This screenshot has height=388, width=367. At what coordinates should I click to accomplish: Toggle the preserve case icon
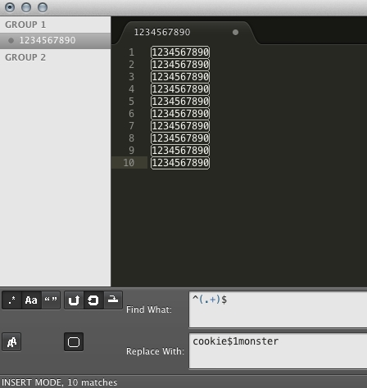click(11, 342)
